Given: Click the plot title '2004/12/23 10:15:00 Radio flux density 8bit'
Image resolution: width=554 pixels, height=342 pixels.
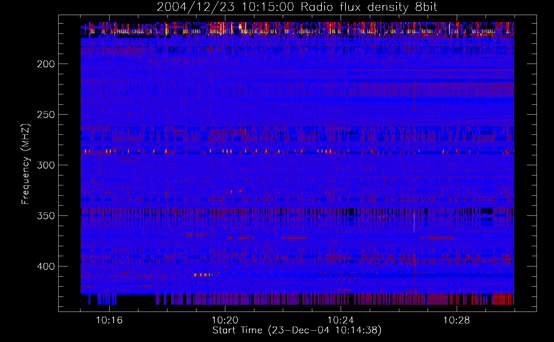Looking at the screenshot, I should point(297,7).
